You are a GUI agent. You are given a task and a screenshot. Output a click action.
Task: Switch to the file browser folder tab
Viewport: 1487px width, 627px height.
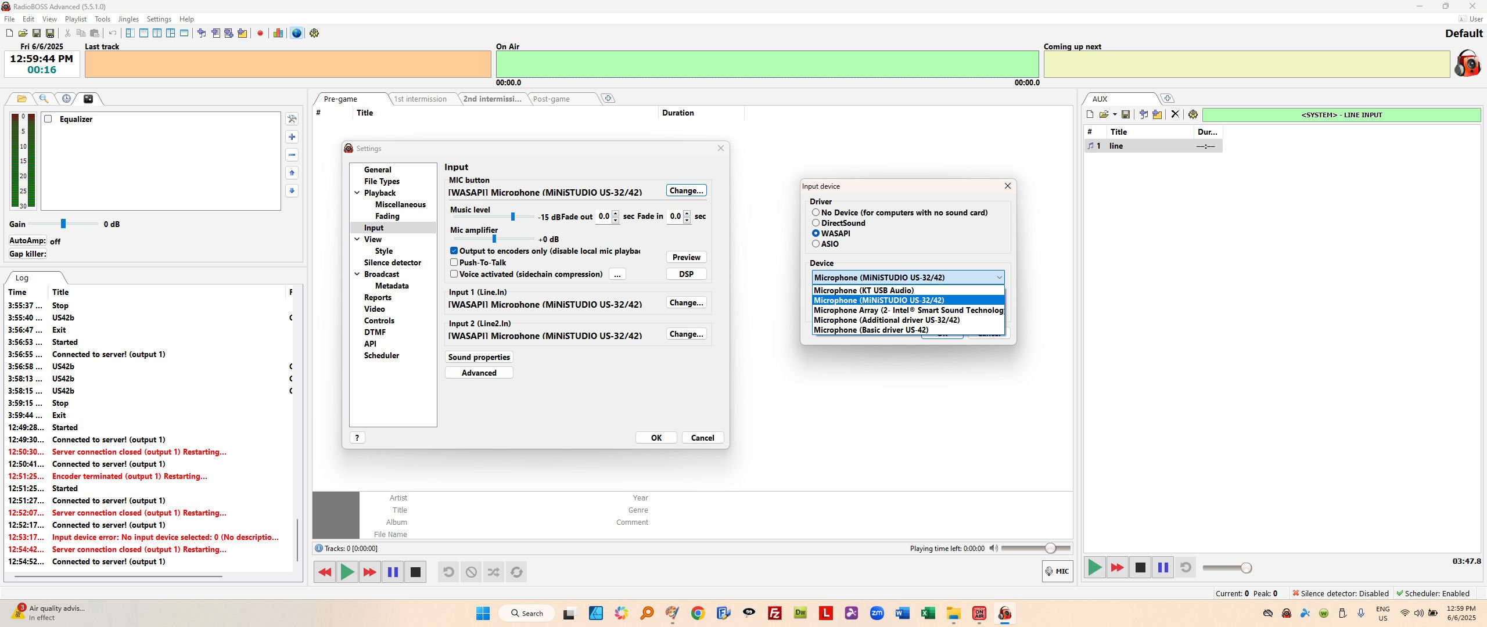[21, 99]
